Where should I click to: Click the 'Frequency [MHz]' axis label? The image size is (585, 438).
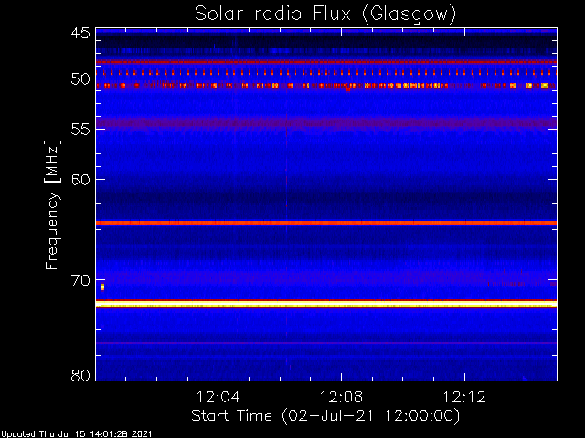point(52,204)
